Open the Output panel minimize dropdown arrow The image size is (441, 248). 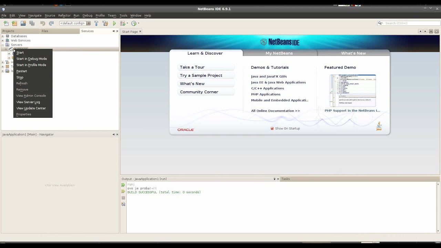pyautogui.click(x=275, y=179)
